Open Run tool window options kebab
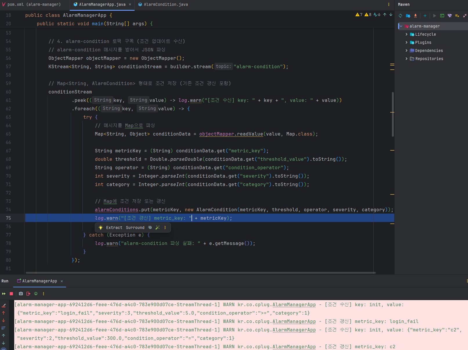 467,281
